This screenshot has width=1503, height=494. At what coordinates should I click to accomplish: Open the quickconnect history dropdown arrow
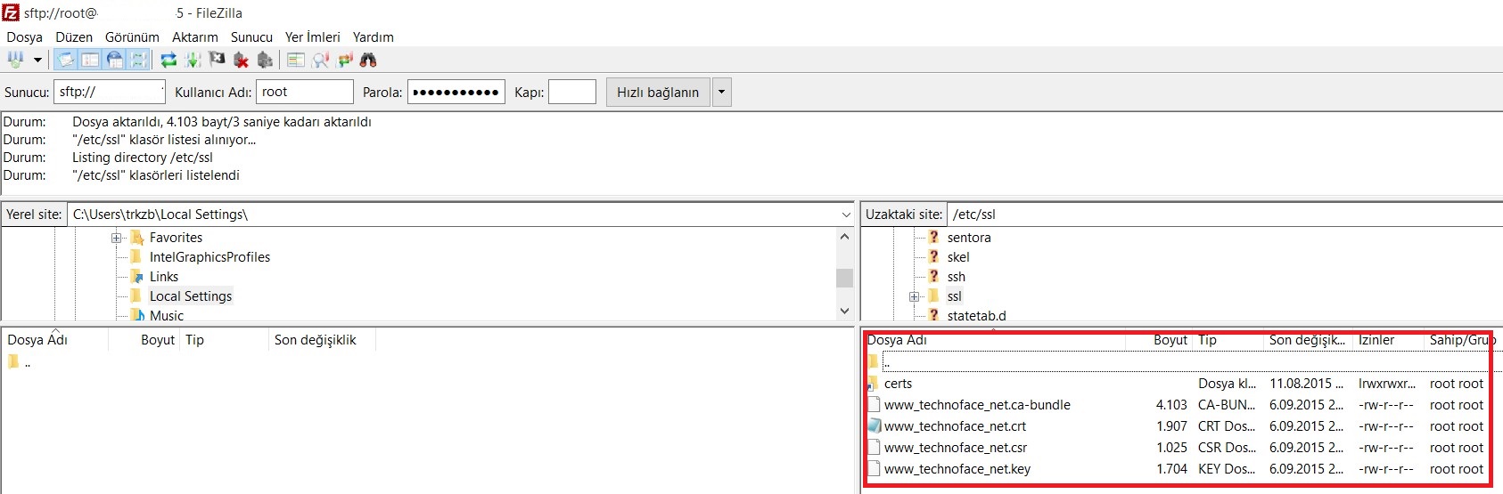[x=722, y=93]
